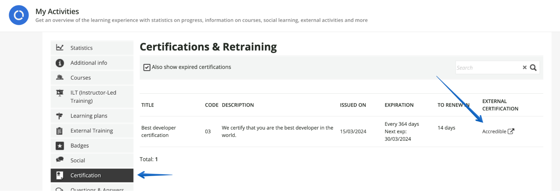Select the Certification sidebar entry
Viewport: 560px width, 191px height.
86,175
